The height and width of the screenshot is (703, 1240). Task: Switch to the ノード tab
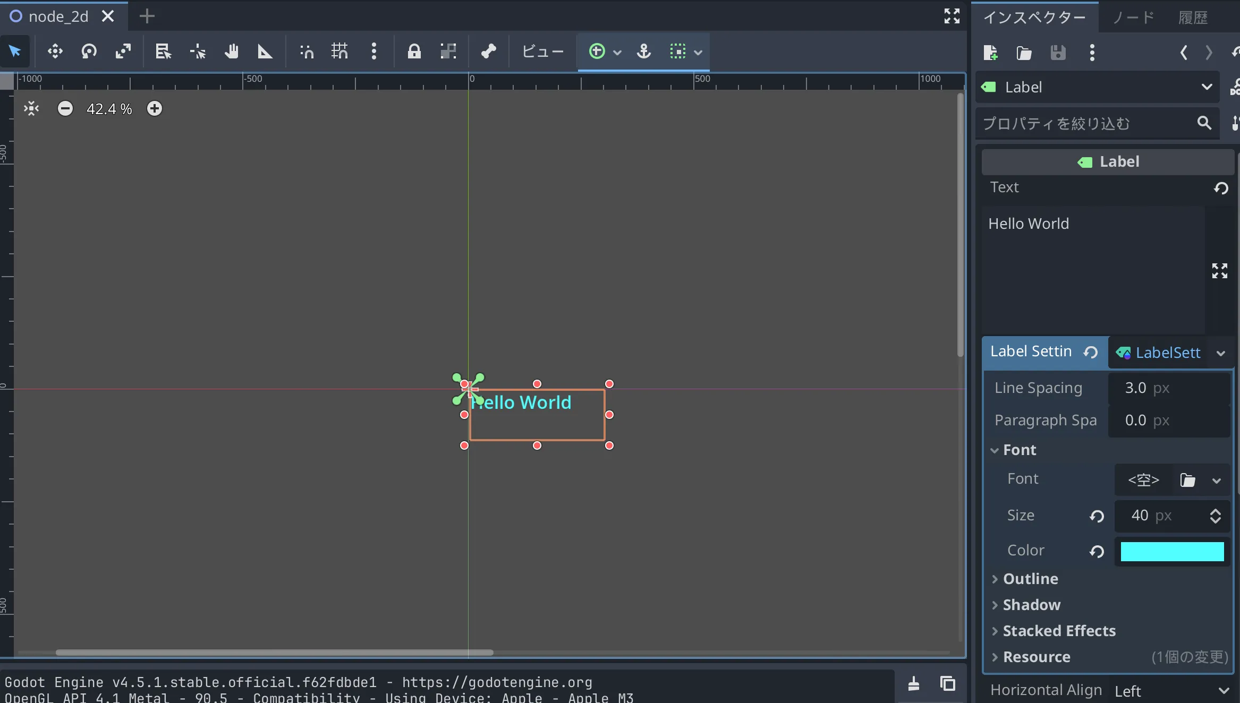pyautogui.click(x=1133, y=18)
